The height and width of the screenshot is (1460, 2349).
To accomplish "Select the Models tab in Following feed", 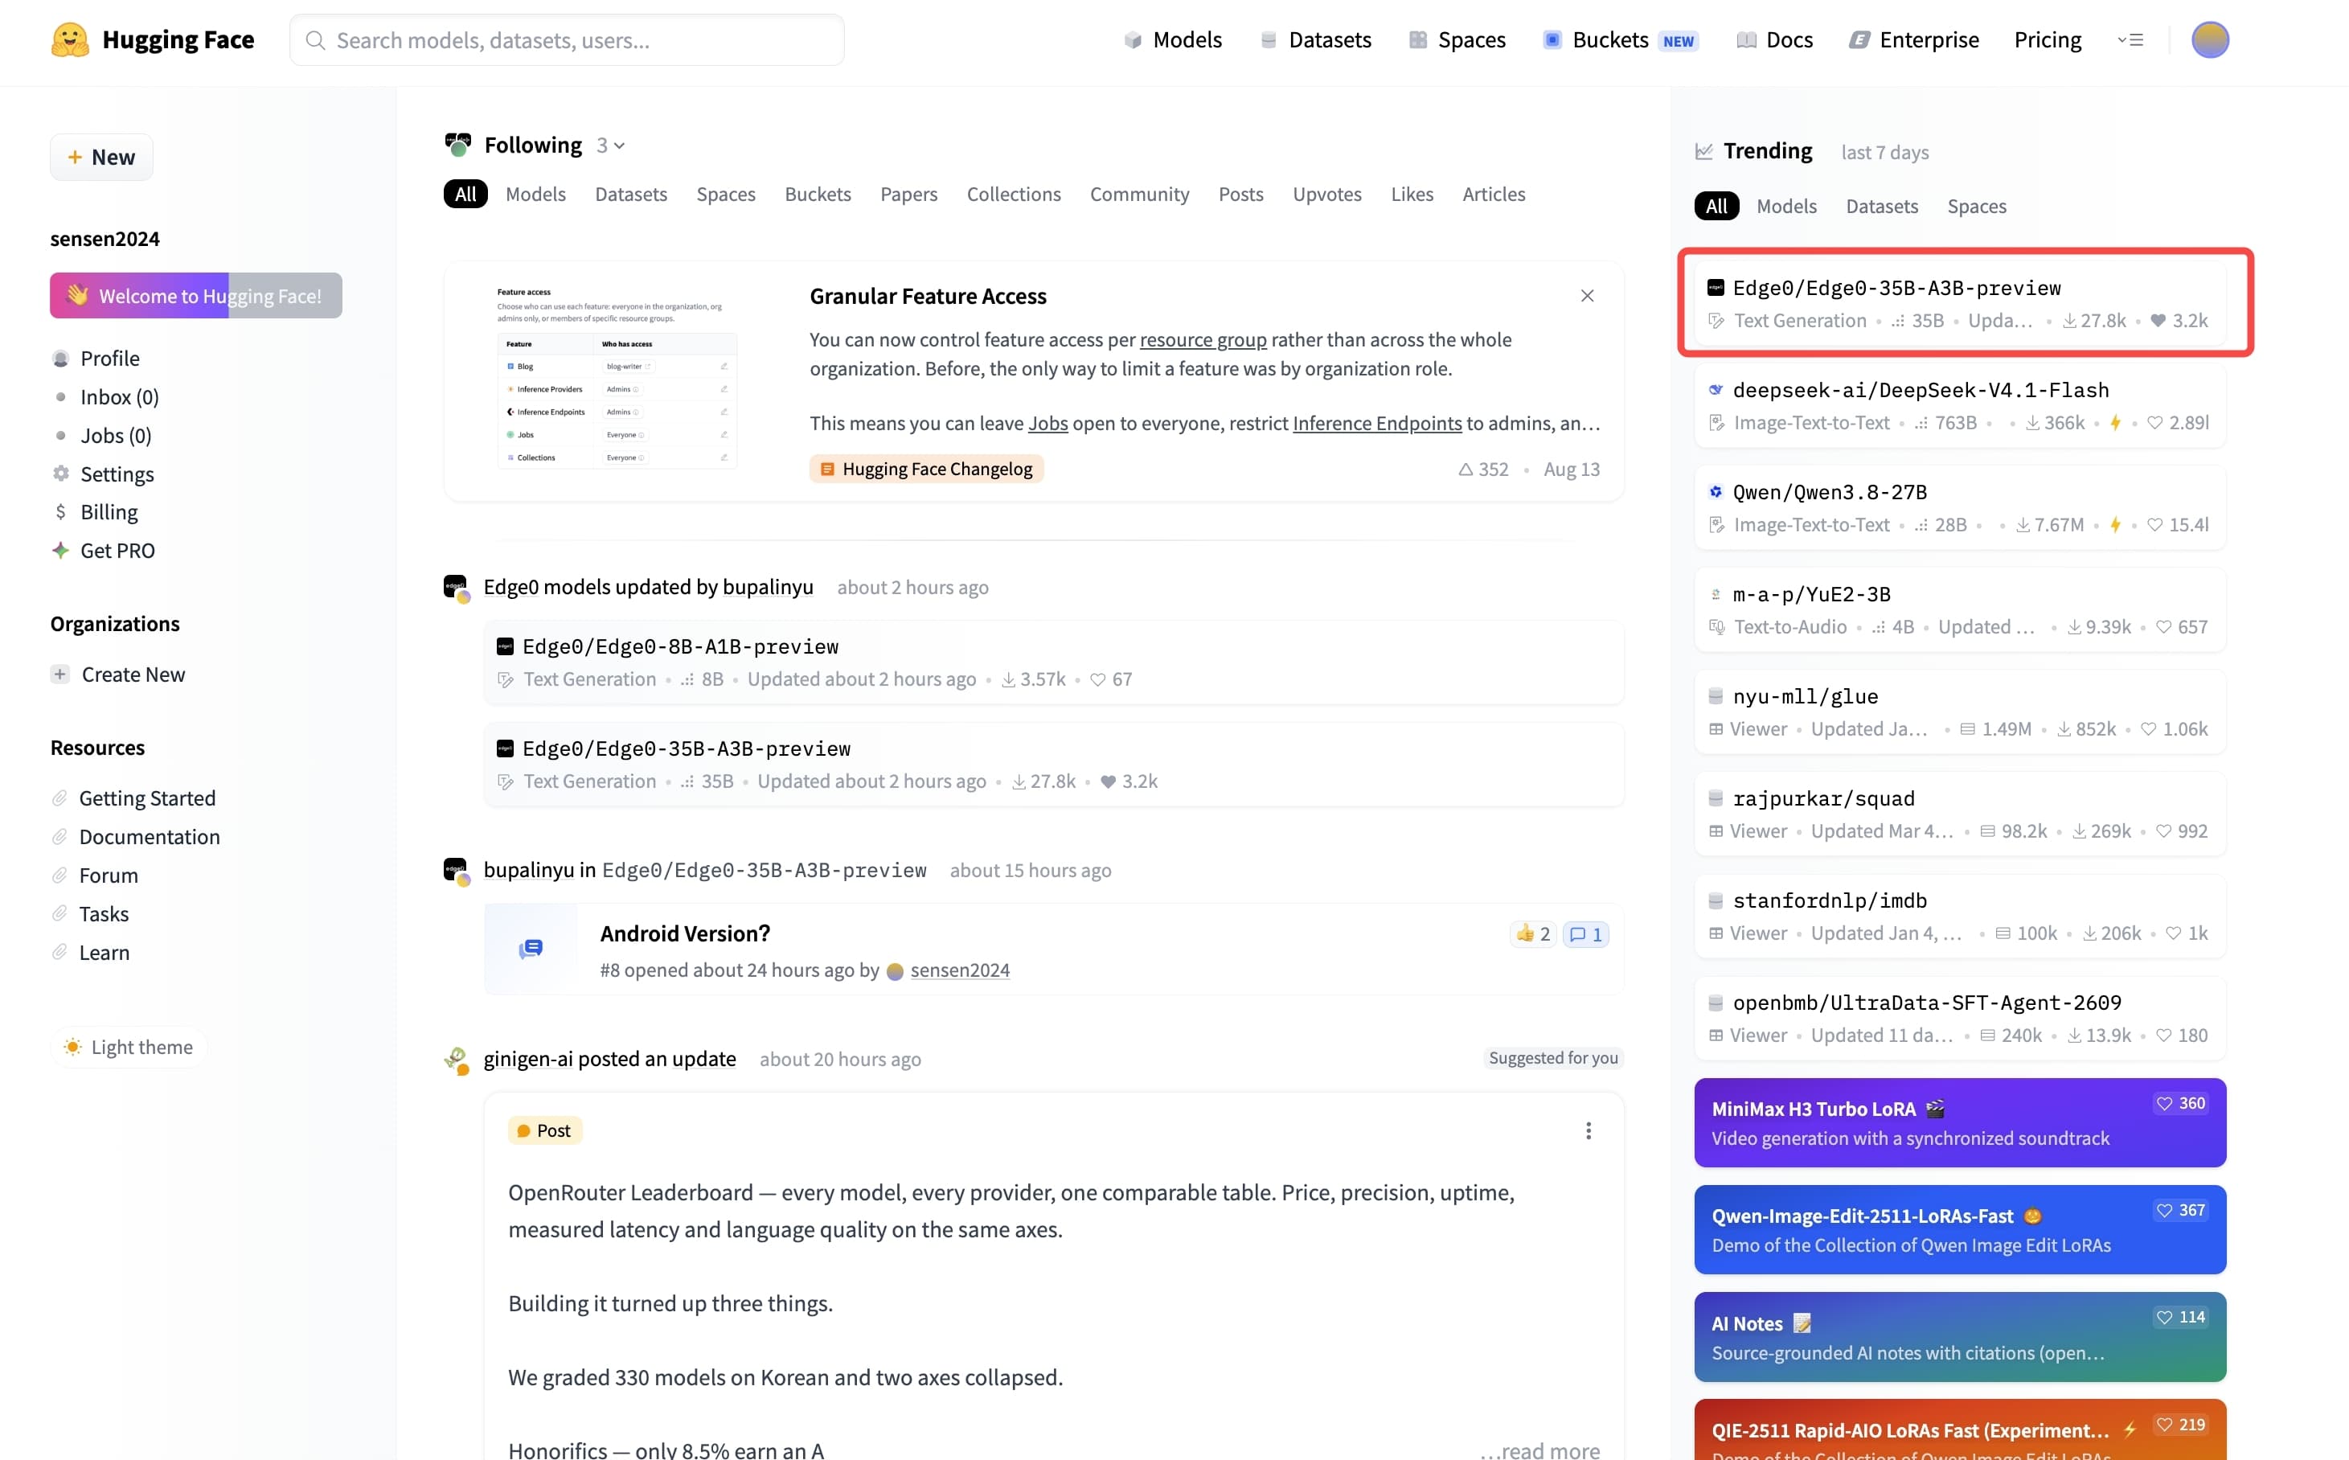I will coord(536,194).
